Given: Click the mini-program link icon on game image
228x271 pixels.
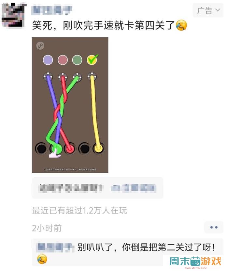Looking at the screenshot, I should (40, 46).
